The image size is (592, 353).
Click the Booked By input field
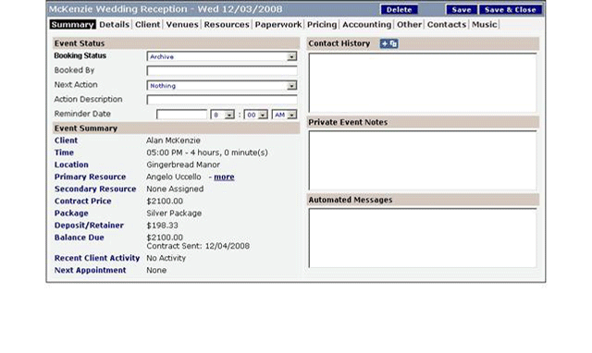click(222, 71)
